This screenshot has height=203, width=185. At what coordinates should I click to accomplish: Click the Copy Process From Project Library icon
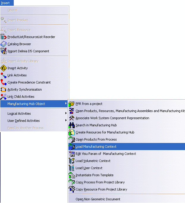point(72,182)
